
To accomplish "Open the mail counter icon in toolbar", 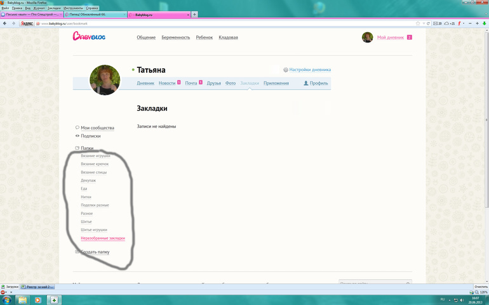I will (437, 23).
